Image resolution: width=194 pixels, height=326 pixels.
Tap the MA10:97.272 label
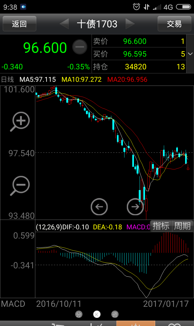point(82,80)
